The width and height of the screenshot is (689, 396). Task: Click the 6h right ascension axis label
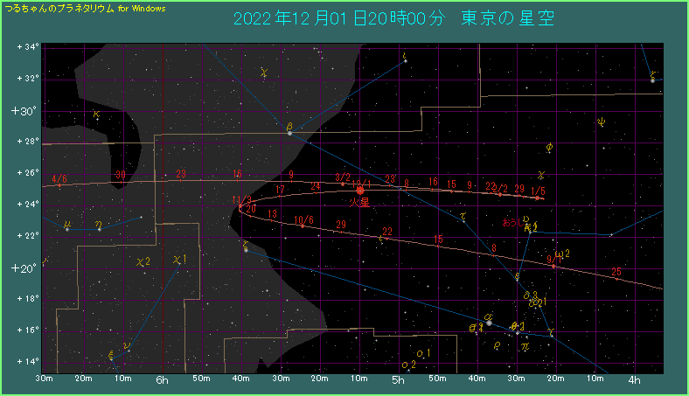point(163,380)
